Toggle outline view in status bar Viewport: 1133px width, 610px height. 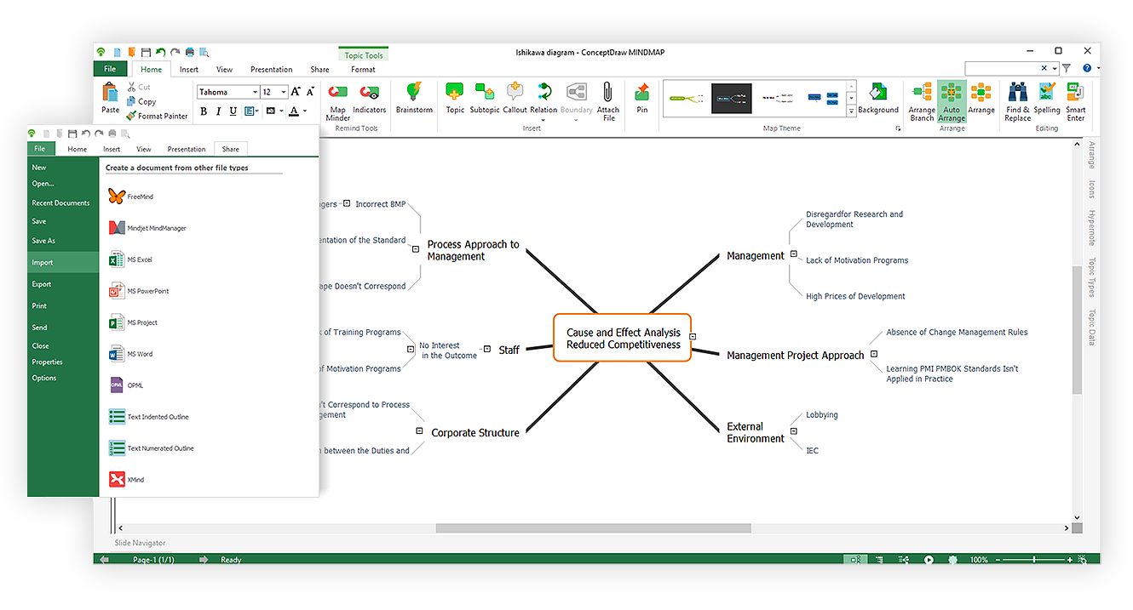coord(880,560)
